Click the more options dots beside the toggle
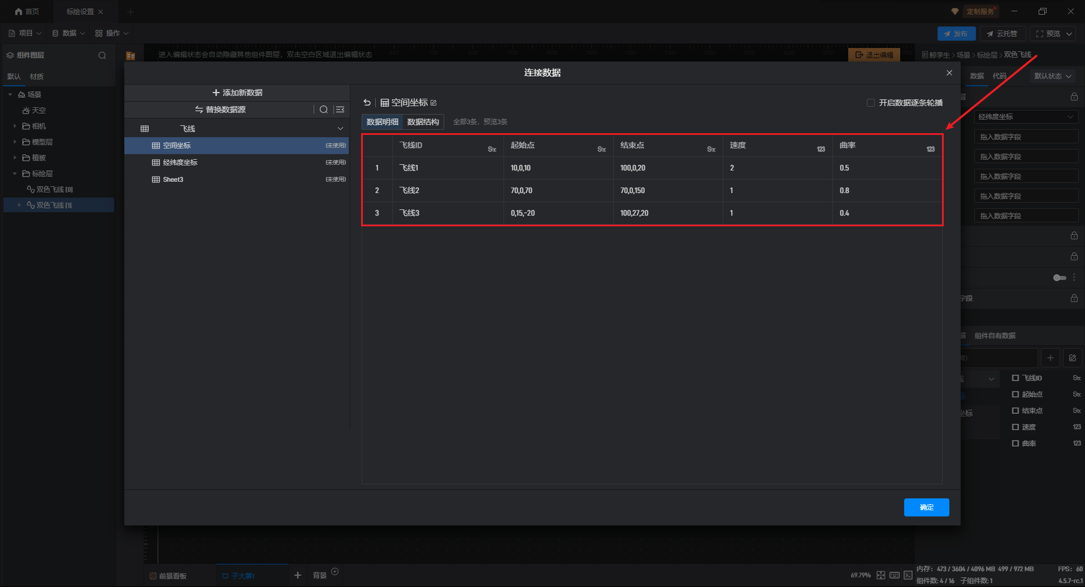 pyautogui.click(x=1074, y=278)
